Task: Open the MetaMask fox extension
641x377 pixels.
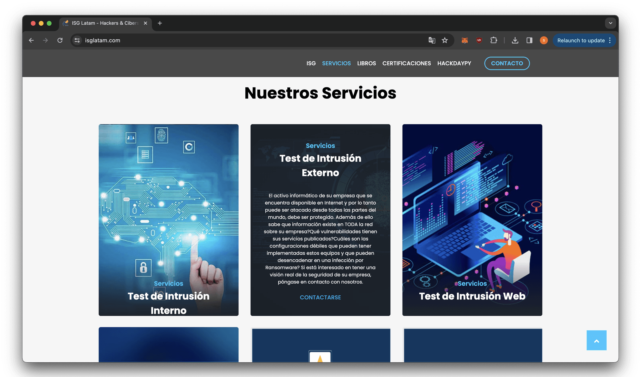Action: (464, 40)
